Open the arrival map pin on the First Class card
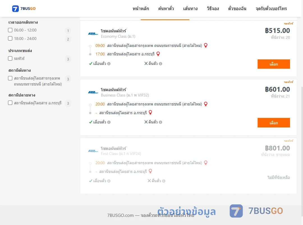Viewport: 303px width, 225px height. tap(150, 171)
